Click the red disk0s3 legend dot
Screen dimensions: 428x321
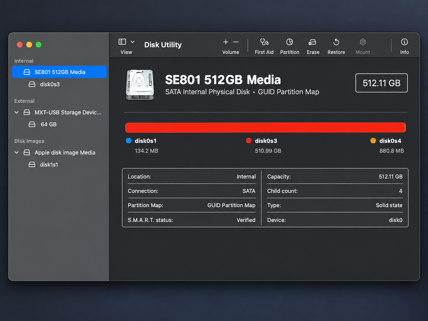pyautogui.click(x=249, y=141)
